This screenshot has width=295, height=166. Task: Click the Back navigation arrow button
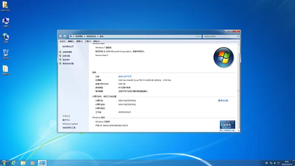pos(61,37)
